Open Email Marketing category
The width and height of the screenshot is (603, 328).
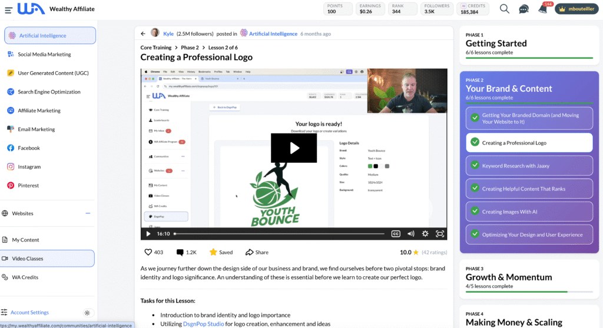coord(36,129)
